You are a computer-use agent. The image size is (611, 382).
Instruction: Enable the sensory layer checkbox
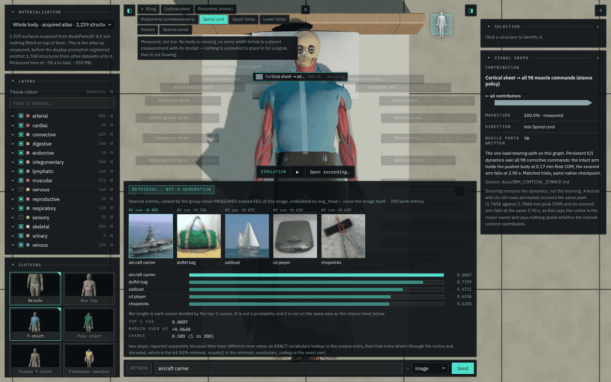pyautogui.click(x=21, y=217)
